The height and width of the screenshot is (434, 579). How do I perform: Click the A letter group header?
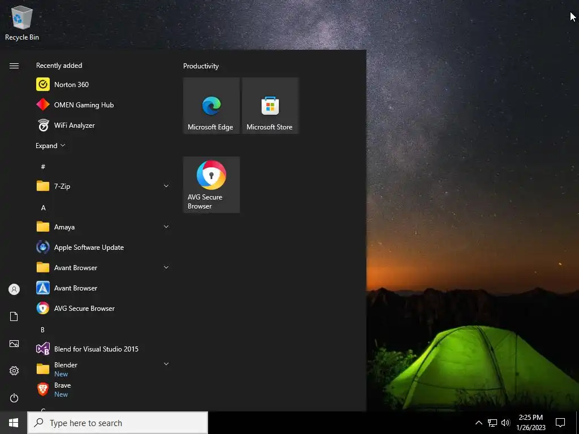tap(43, 208)
